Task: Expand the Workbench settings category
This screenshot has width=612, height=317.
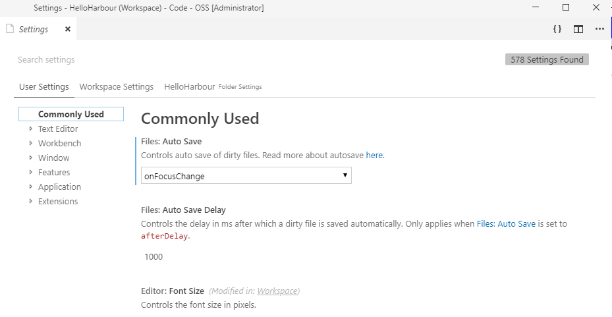Action: [31, 144]
